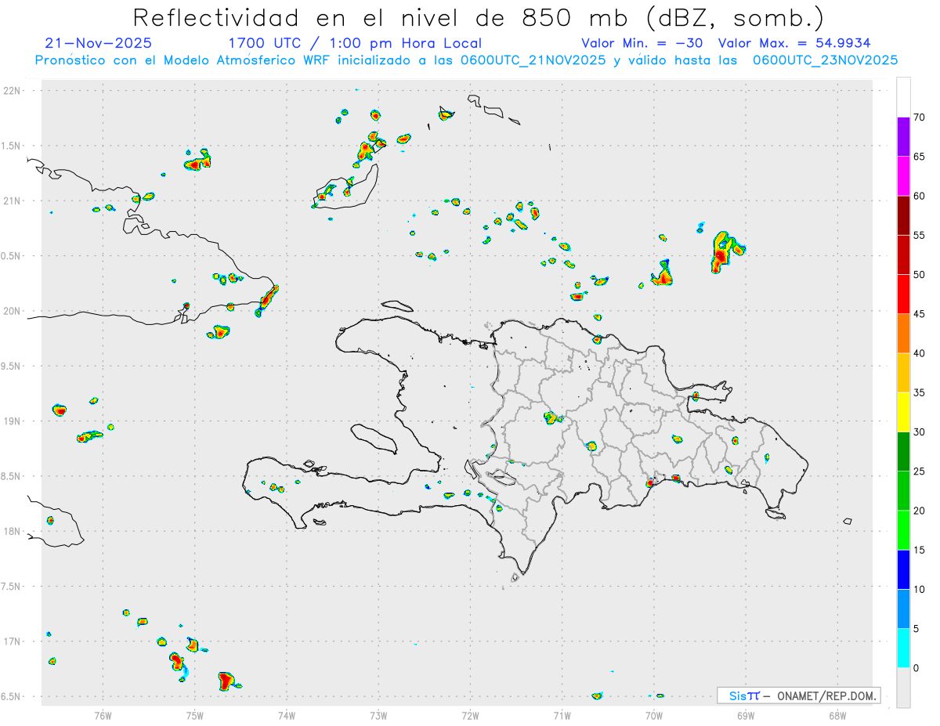Click the colorbar value label '45'

coord(920,314)
